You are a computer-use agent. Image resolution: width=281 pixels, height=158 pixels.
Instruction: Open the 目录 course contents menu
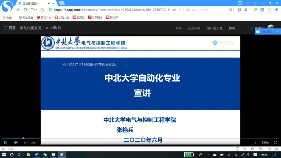point(10,28)
